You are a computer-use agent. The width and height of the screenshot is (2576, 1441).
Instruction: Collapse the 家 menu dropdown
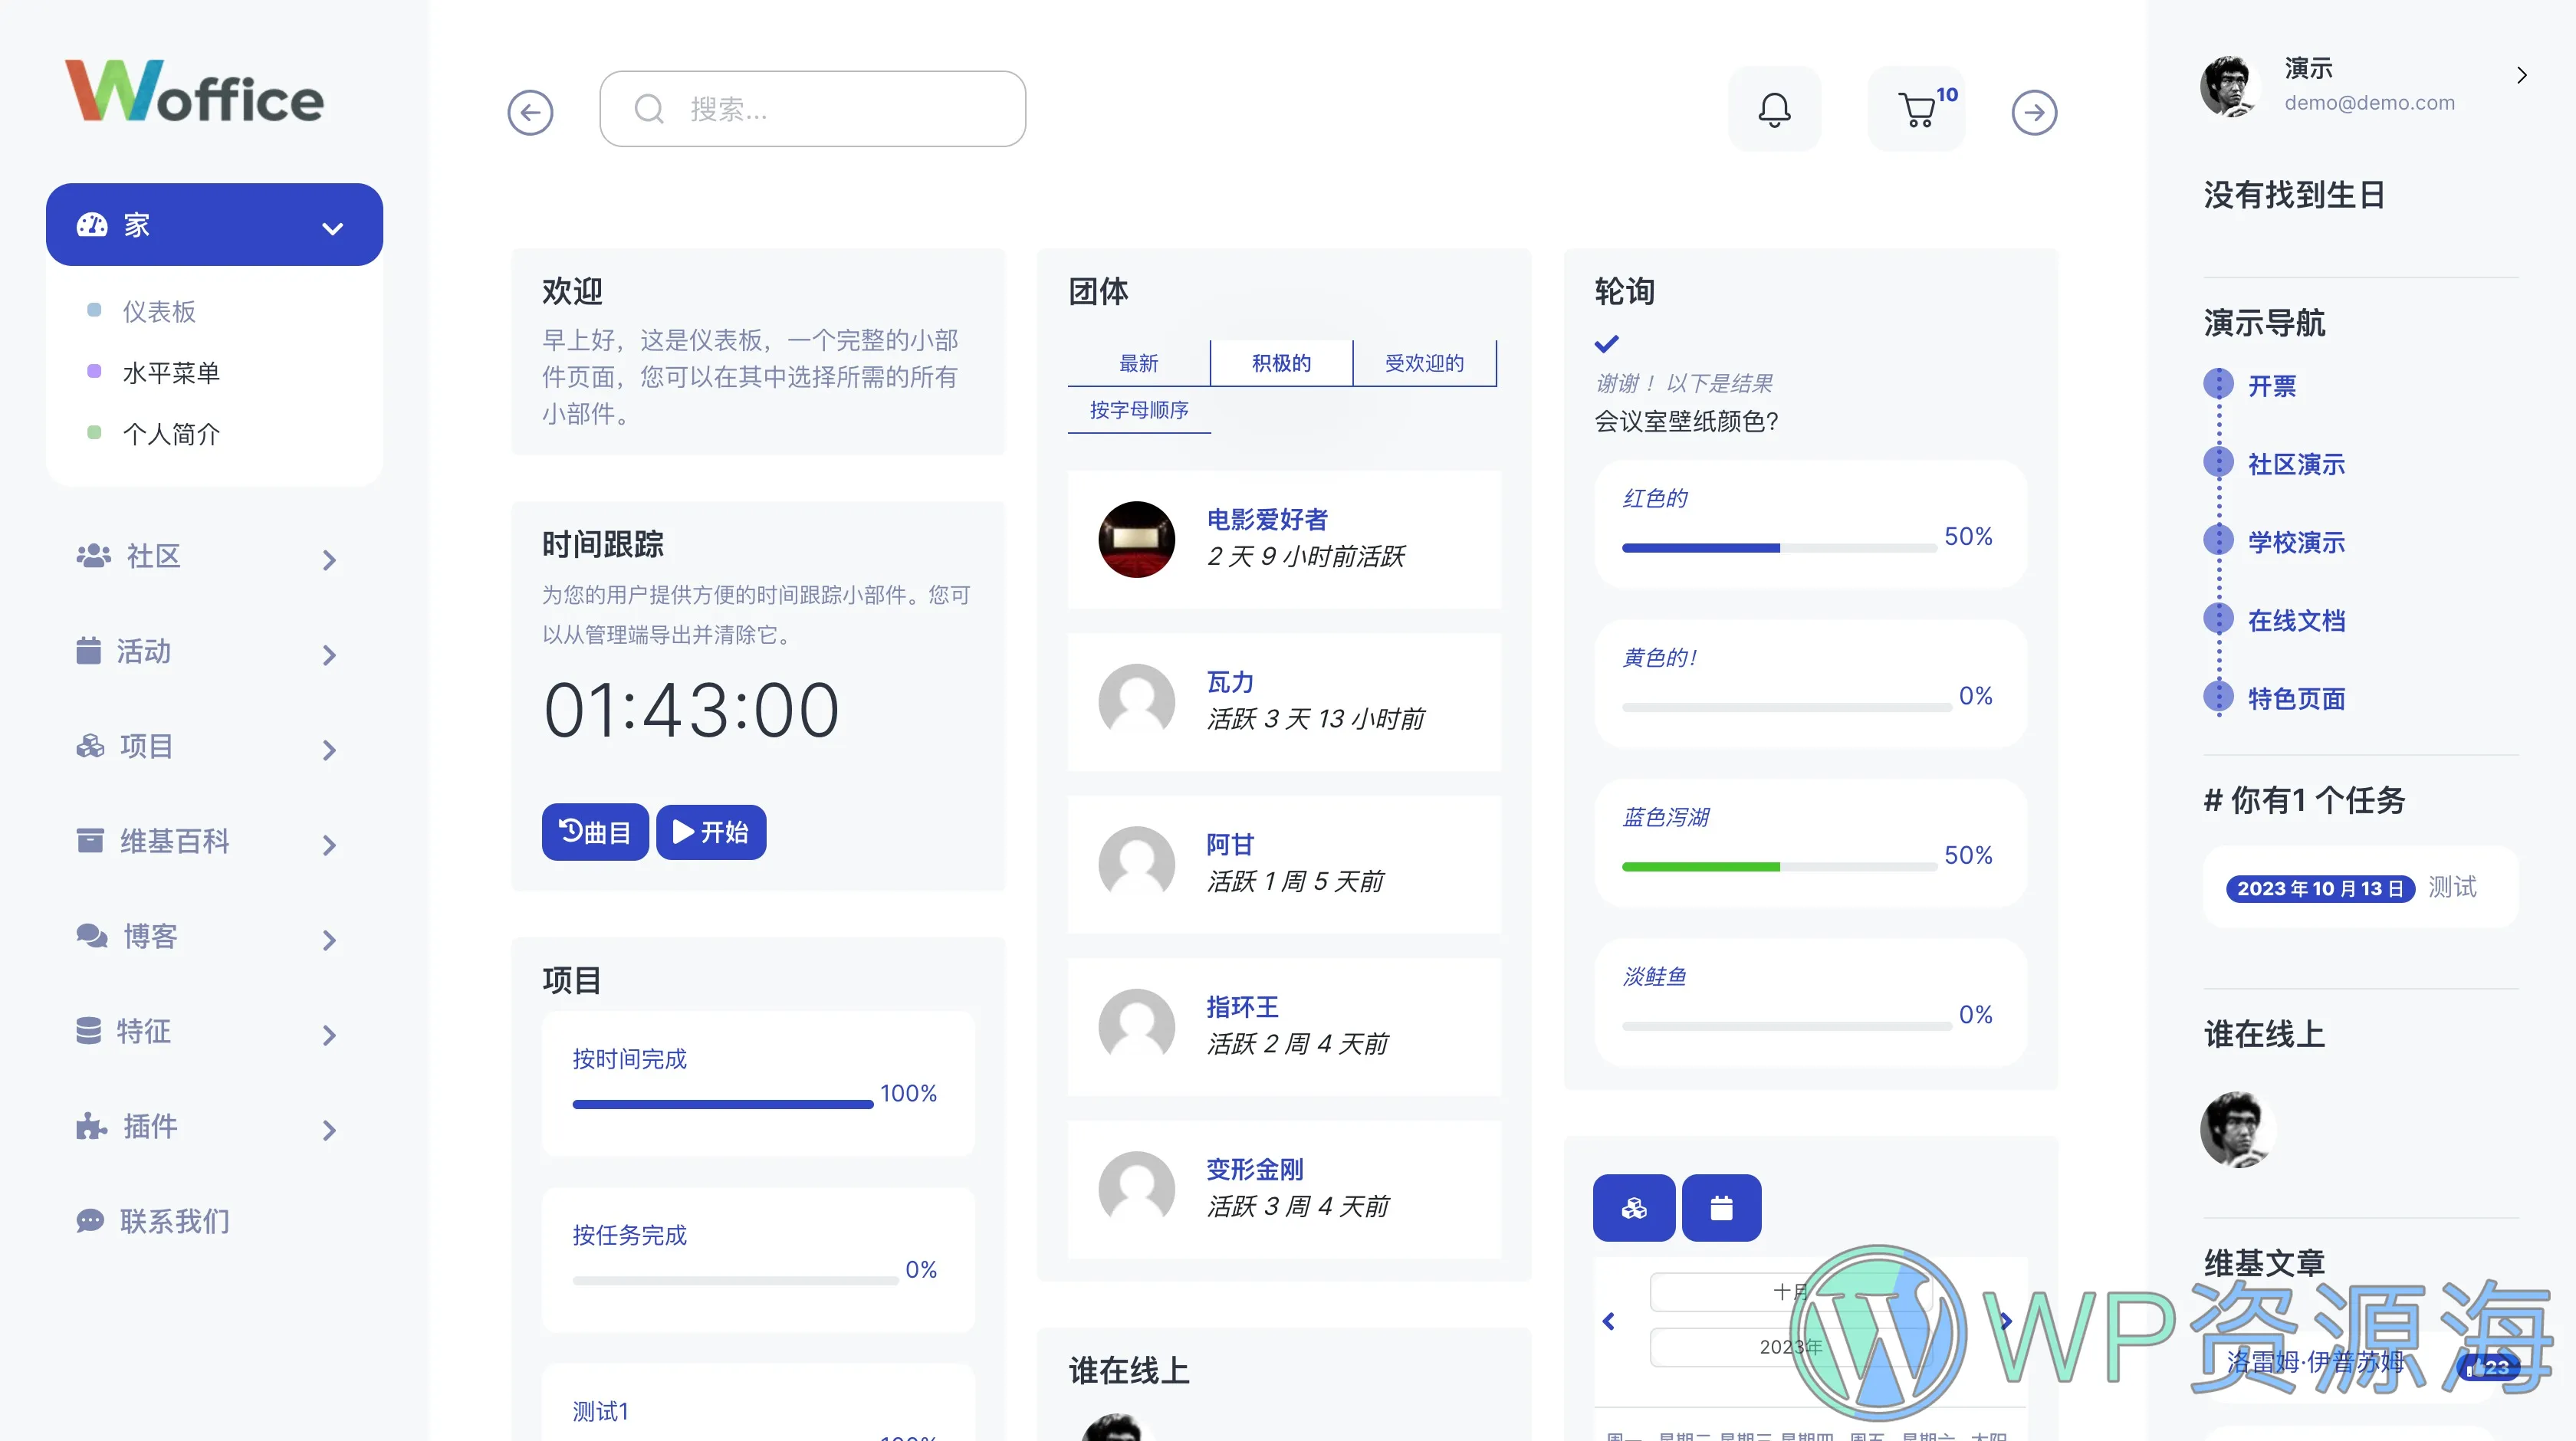point(332,228)
